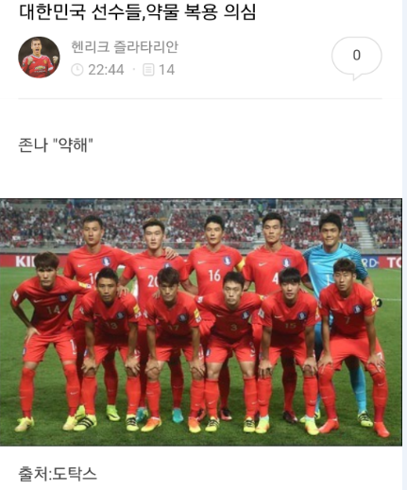This screenshot has width=407, height=490.
Task: Click the view count document icon
Action: (x=148, y=70)
